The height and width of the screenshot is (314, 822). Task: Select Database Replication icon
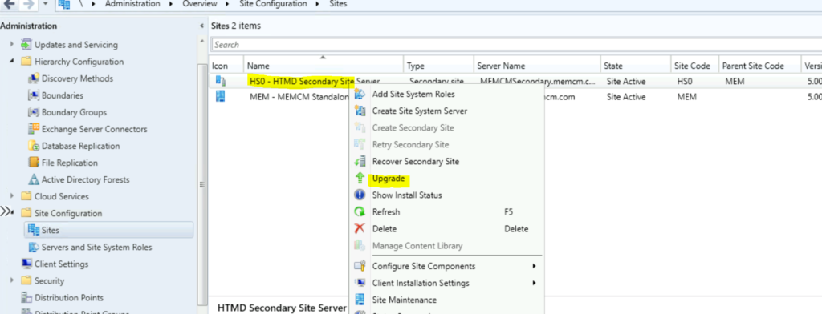[x=34, y=146]
